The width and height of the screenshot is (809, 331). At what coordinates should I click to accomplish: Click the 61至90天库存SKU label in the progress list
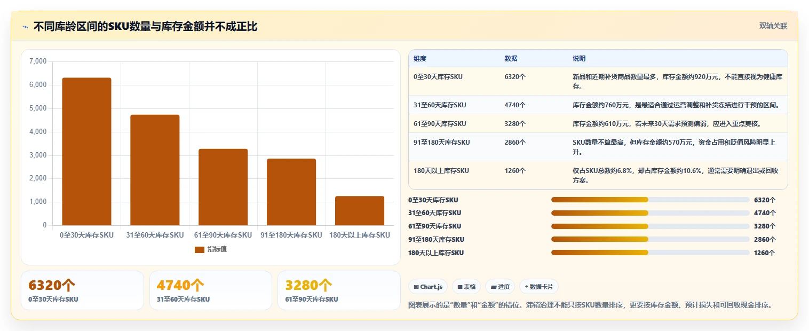[x=435, y=226]
